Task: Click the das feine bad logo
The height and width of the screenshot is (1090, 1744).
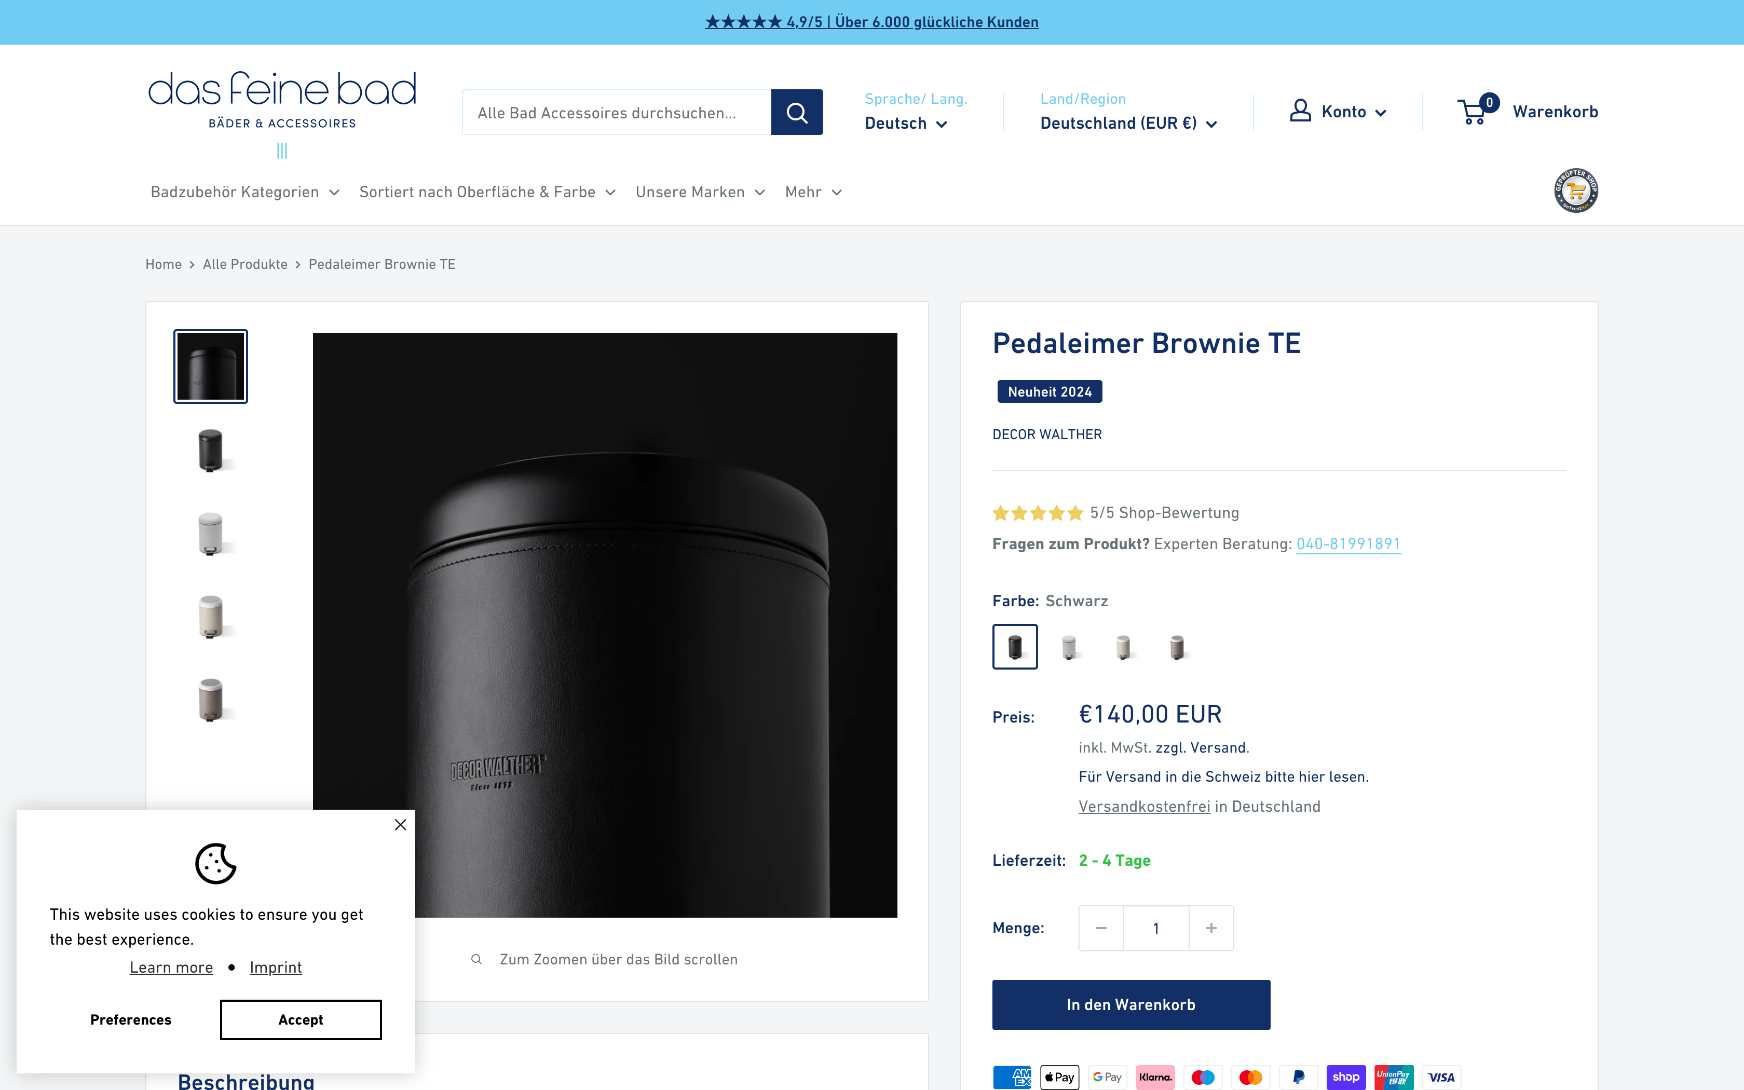Action: (x=282, y=101)
